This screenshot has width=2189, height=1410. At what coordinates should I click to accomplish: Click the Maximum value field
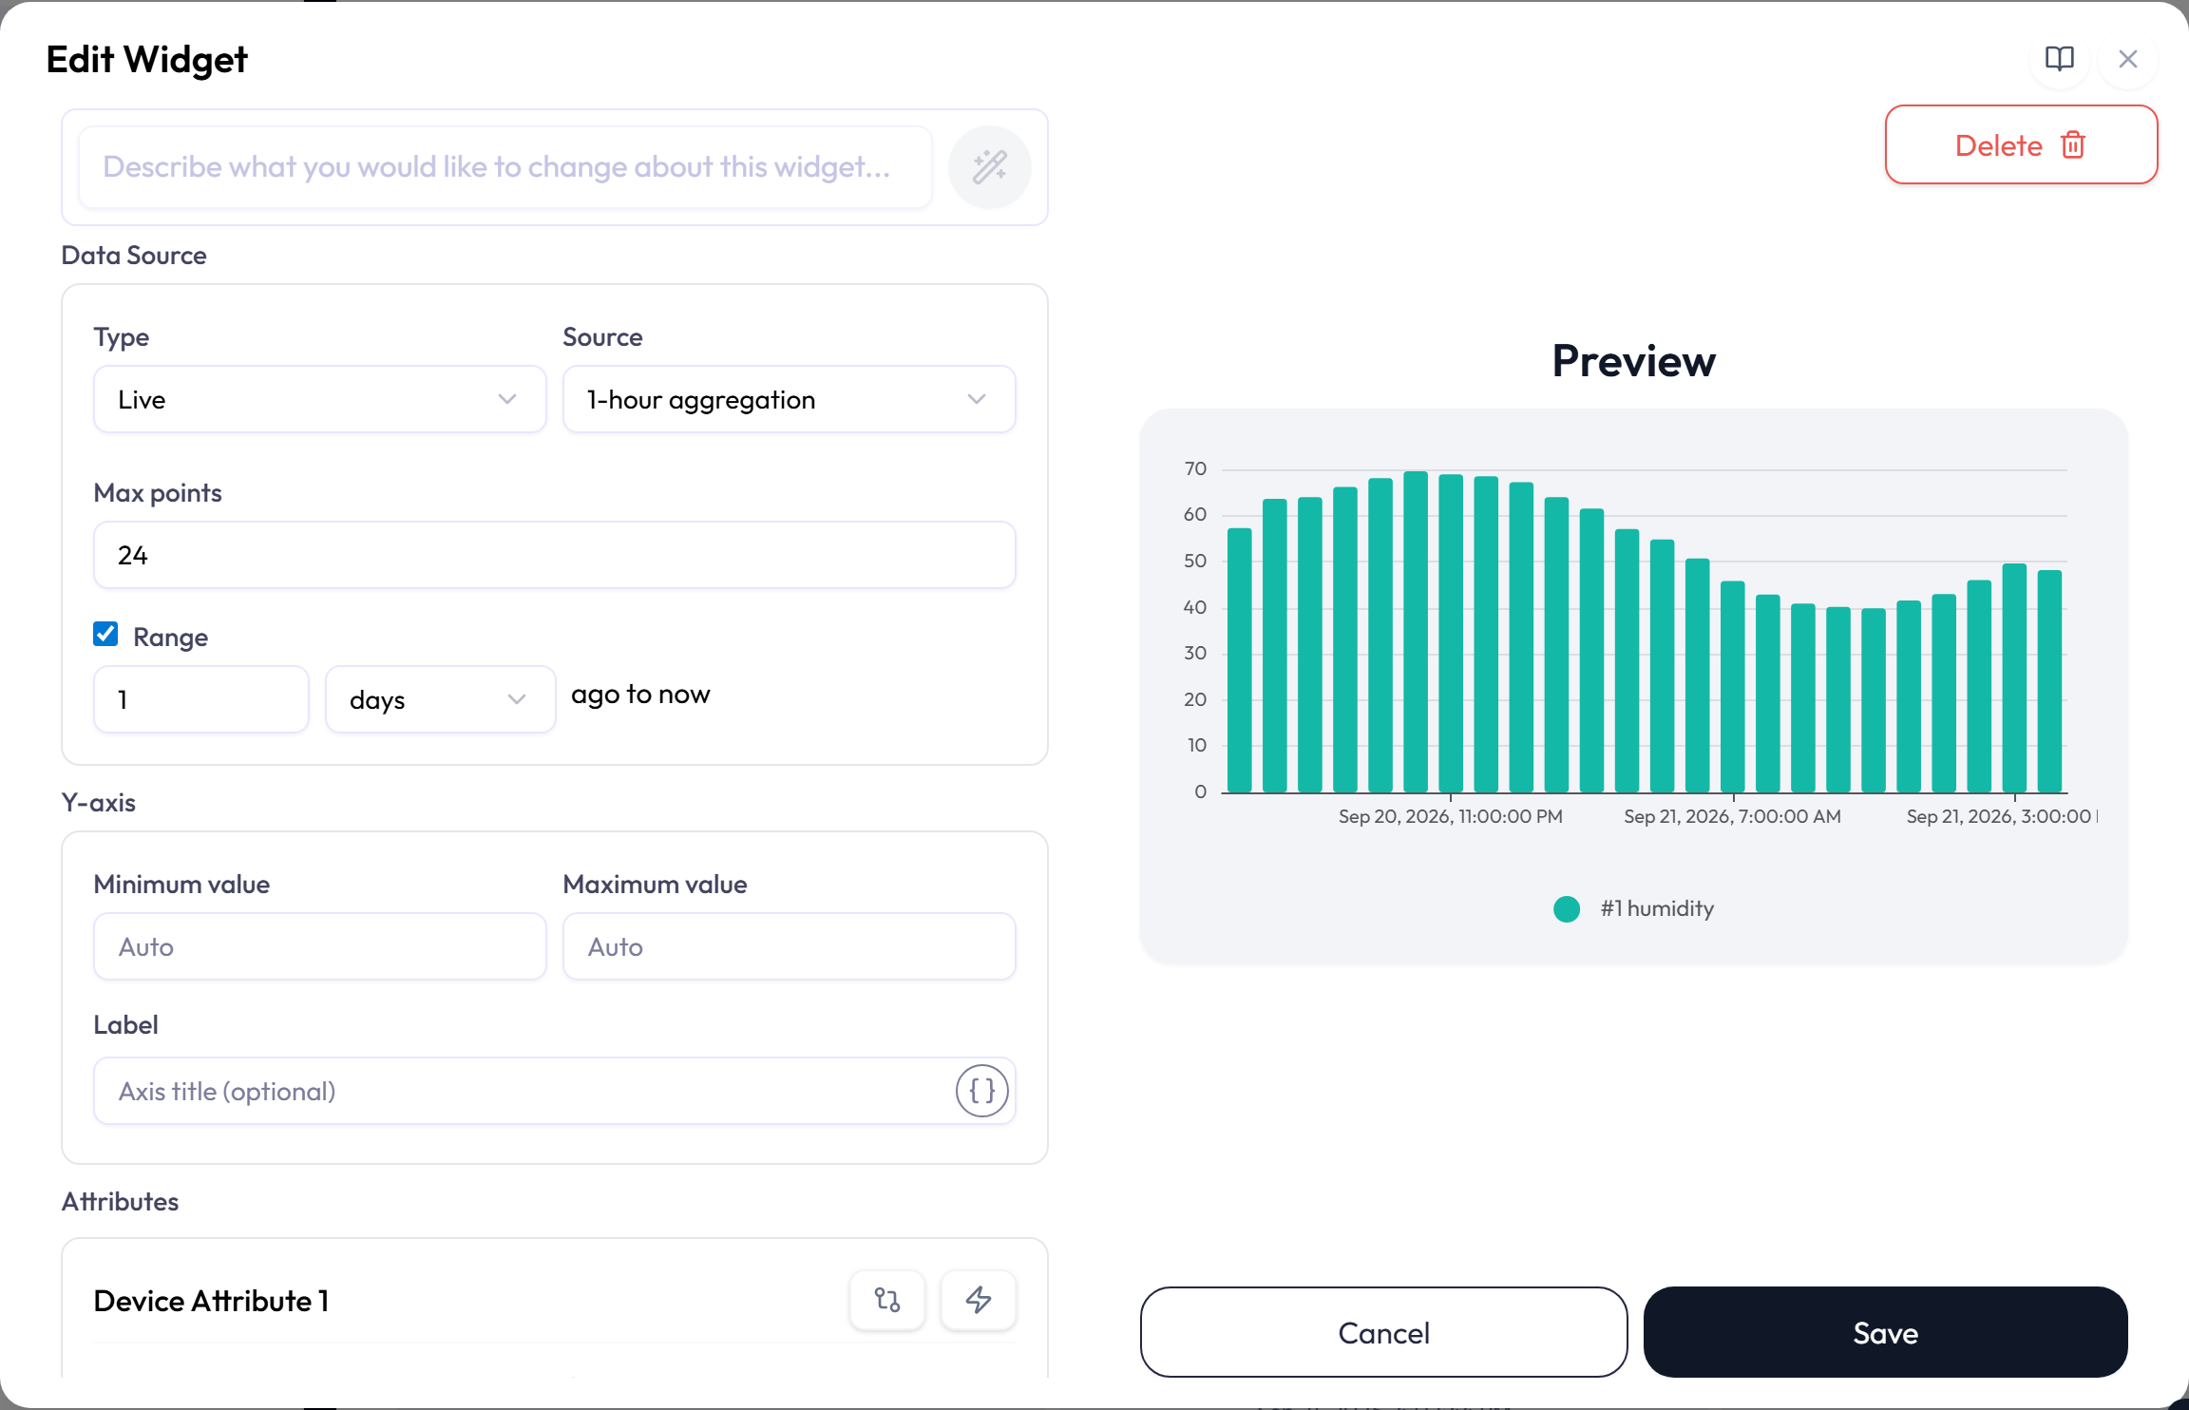789,946
